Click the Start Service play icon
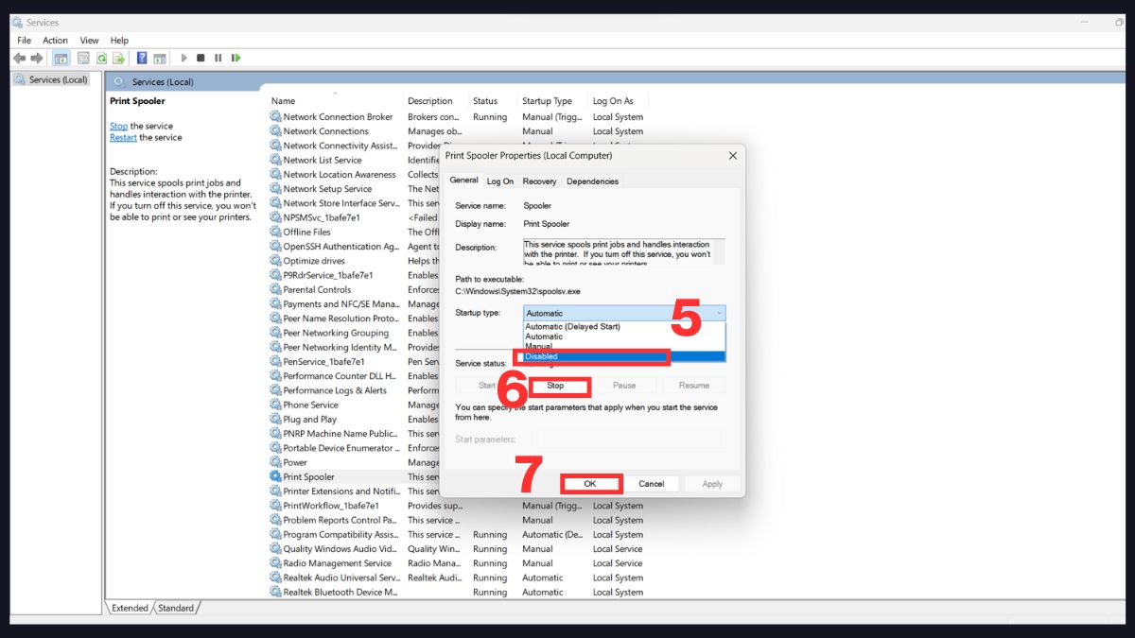Image resolution: width=1135 pixels, height=638 pixels. pyautogui.click(x=183, y=58)
